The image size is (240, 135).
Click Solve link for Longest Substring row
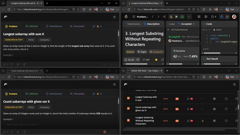pyautogui.click(x=166, y=121)
